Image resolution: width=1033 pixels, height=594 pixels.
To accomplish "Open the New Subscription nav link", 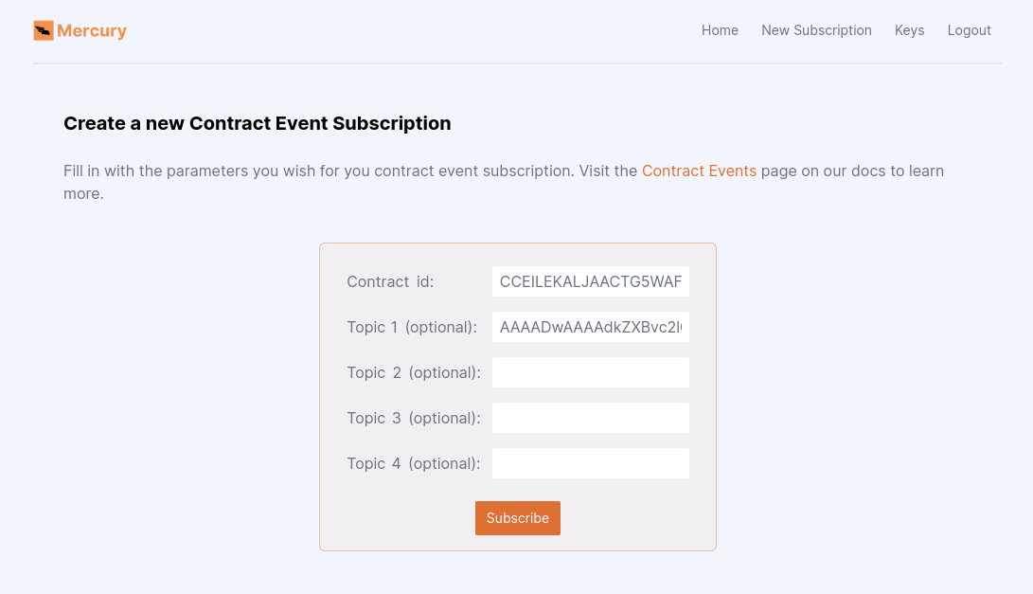I will coord(816,30).
